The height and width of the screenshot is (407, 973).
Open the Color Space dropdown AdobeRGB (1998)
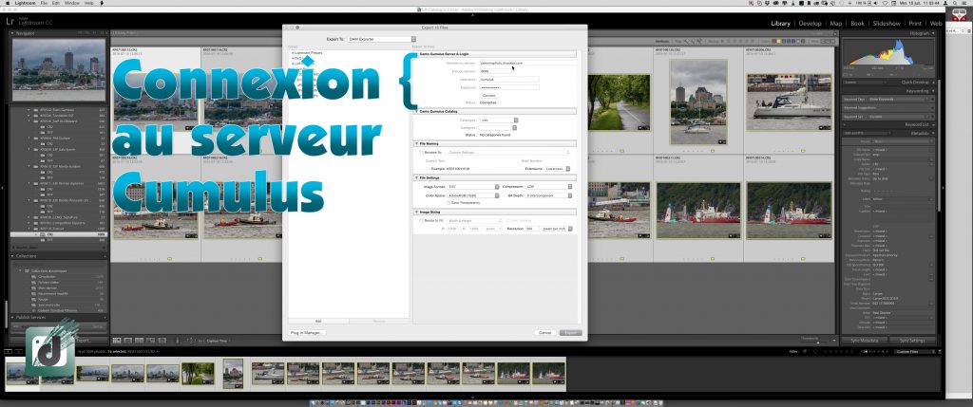click(473, 195)
